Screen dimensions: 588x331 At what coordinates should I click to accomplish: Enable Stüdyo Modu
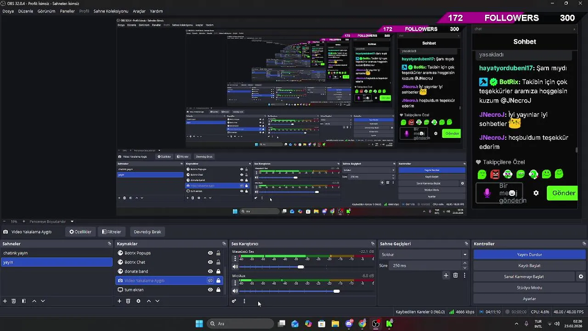point(529,288)
